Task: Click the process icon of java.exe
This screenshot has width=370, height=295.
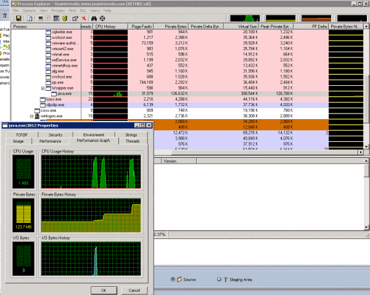Action: click(54, 94)
